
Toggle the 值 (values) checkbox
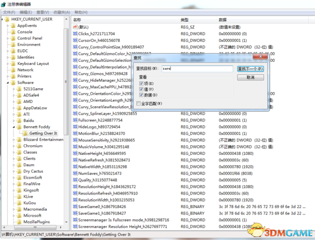pos(141,89)
